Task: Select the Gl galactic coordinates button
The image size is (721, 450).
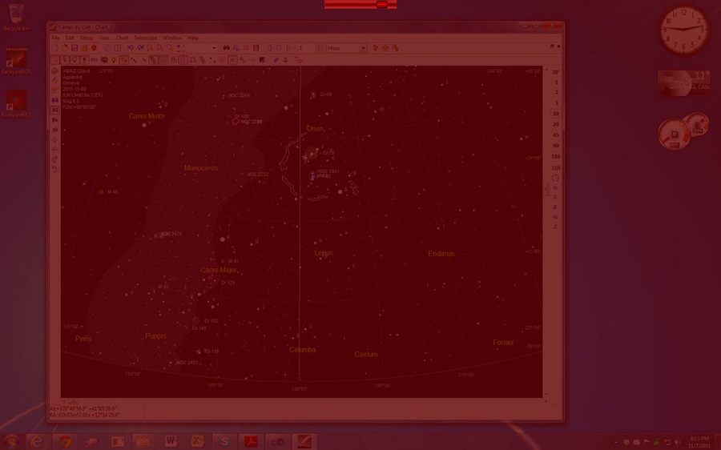Action: coord(55,130)
